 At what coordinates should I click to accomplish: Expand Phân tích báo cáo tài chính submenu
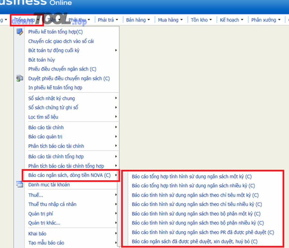point(72,146)
